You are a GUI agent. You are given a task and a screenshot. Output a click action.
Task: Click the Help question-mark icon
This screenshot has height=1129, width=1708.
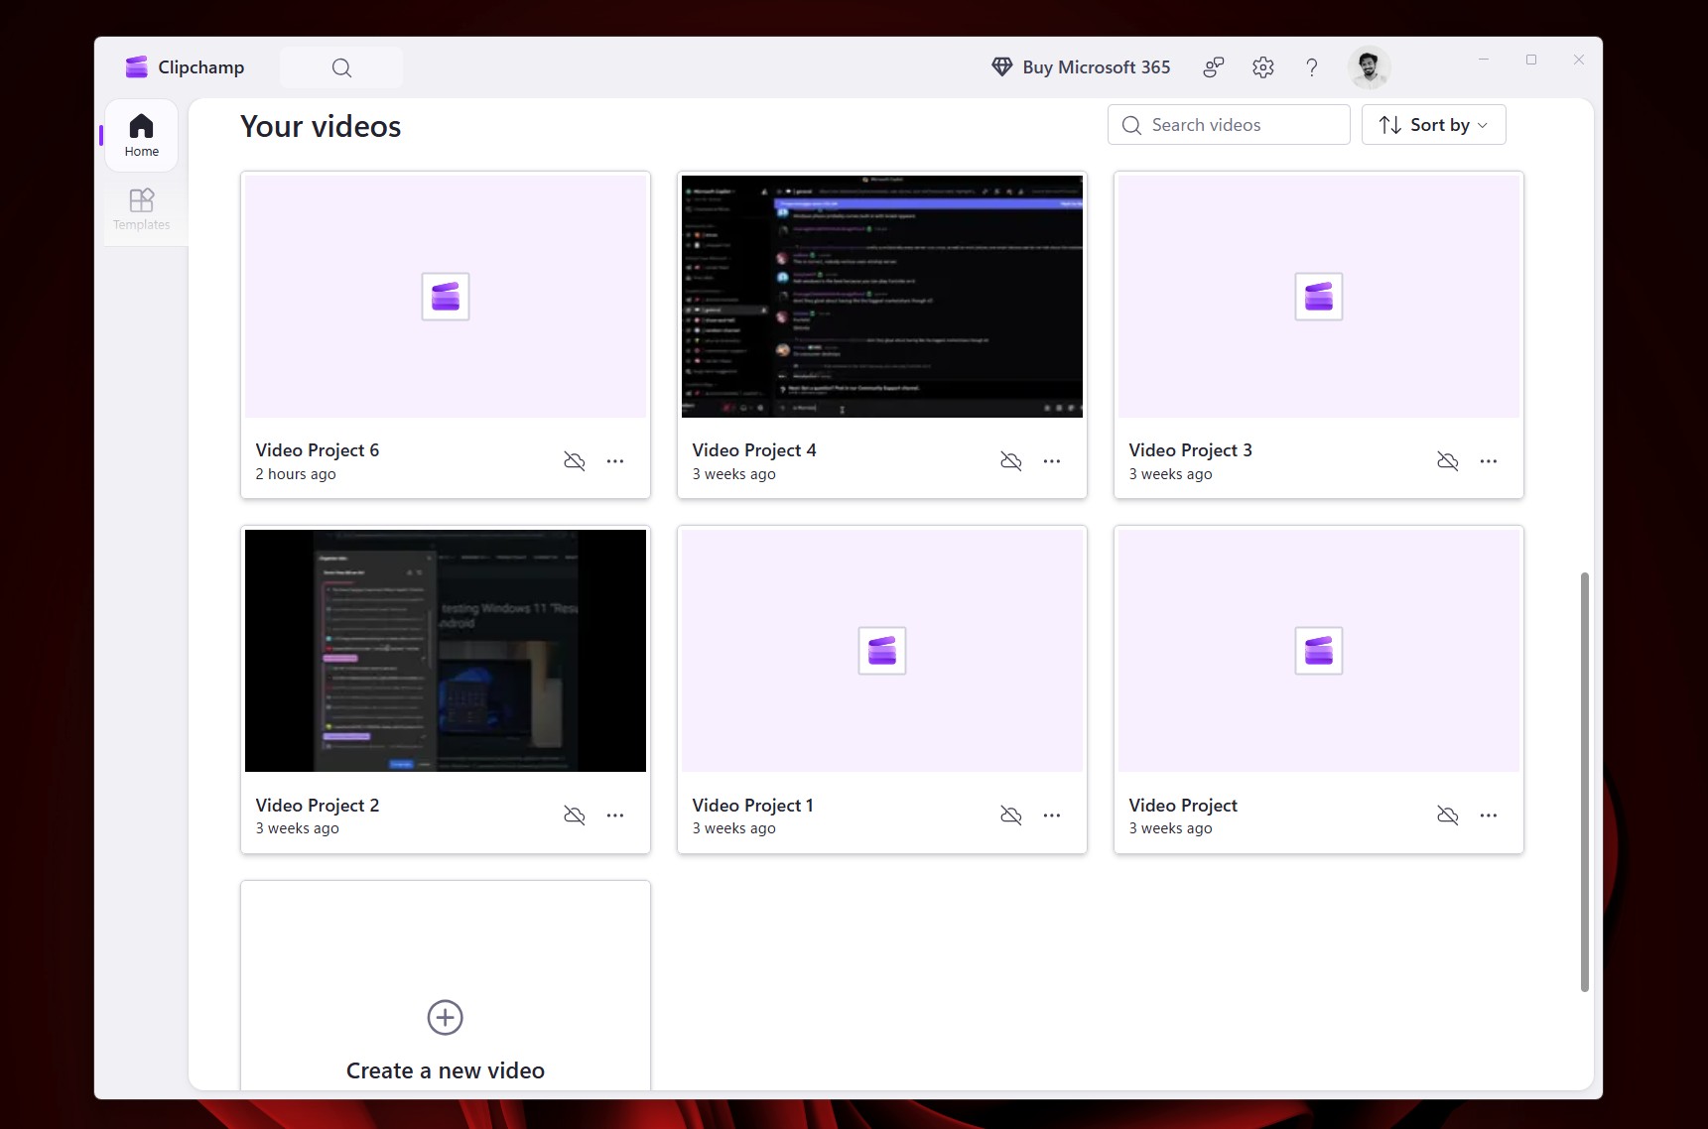pos(1311,66)
